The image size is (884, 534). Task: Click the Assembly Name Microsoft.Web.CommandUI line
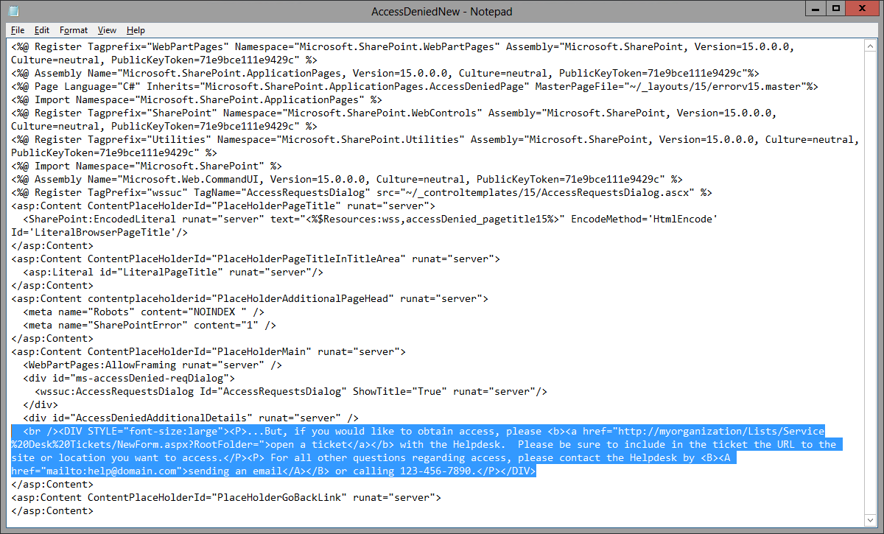coord(347,179)
